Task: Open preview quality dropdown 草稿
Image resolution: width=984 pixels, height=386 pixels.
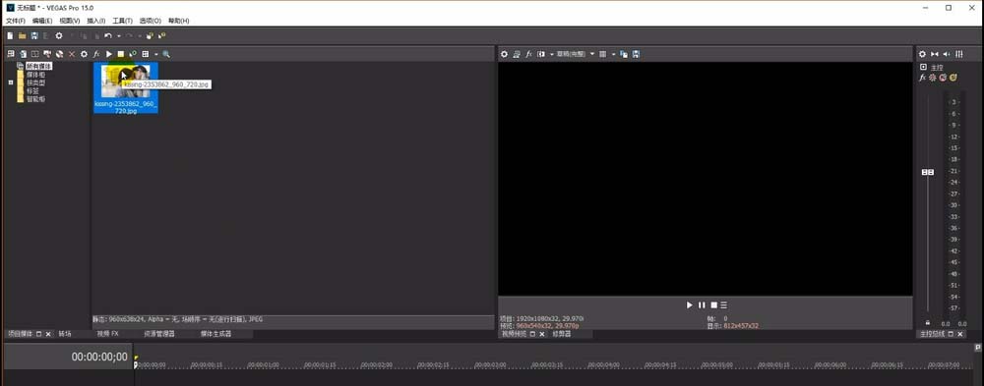Action: click(576, 55)
